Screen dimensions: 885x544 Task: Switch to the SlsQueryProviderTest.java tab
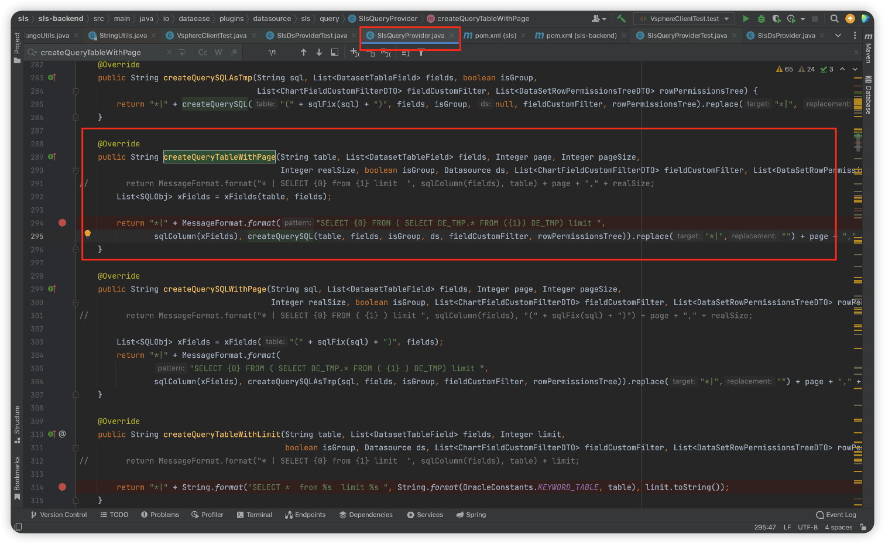[x=687, y=35]
